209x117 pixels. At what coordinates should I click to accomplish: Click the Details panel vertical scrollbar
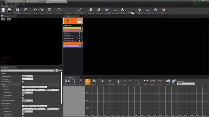pos(61,88)
